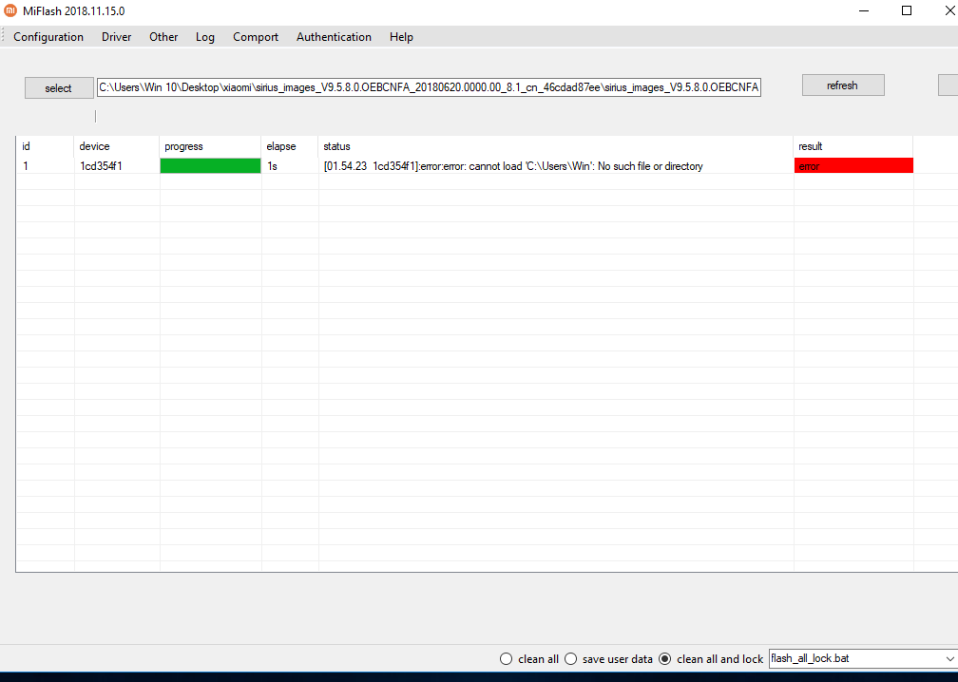Click the status column header

click(556, 146)
